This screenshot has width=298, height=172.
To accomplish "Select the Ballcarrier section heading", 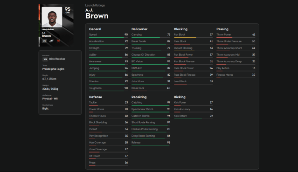I will point(139,29).
